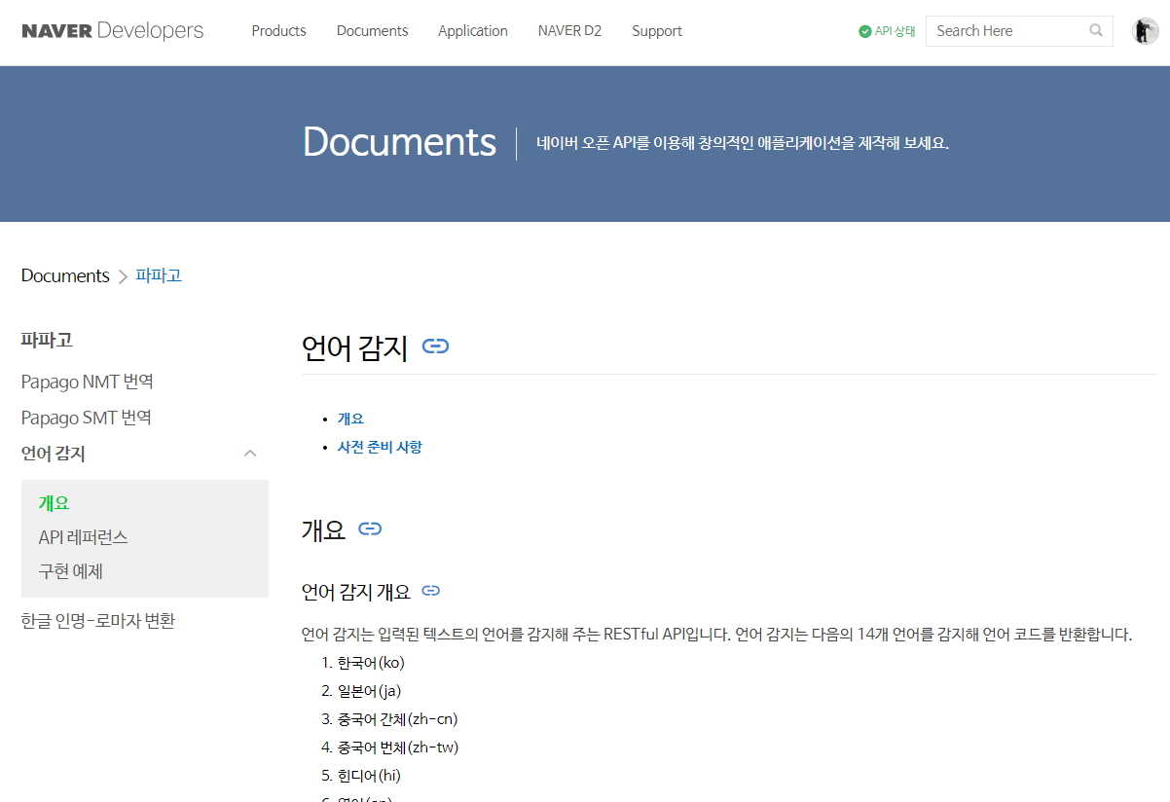Jump to 사전 준비 사항 via contents link
Viewport: 1170px width, 802px height.
380,448
